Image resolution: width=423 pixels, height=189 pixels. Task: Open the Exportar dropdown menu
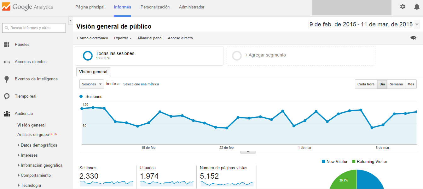coord(122,38)
